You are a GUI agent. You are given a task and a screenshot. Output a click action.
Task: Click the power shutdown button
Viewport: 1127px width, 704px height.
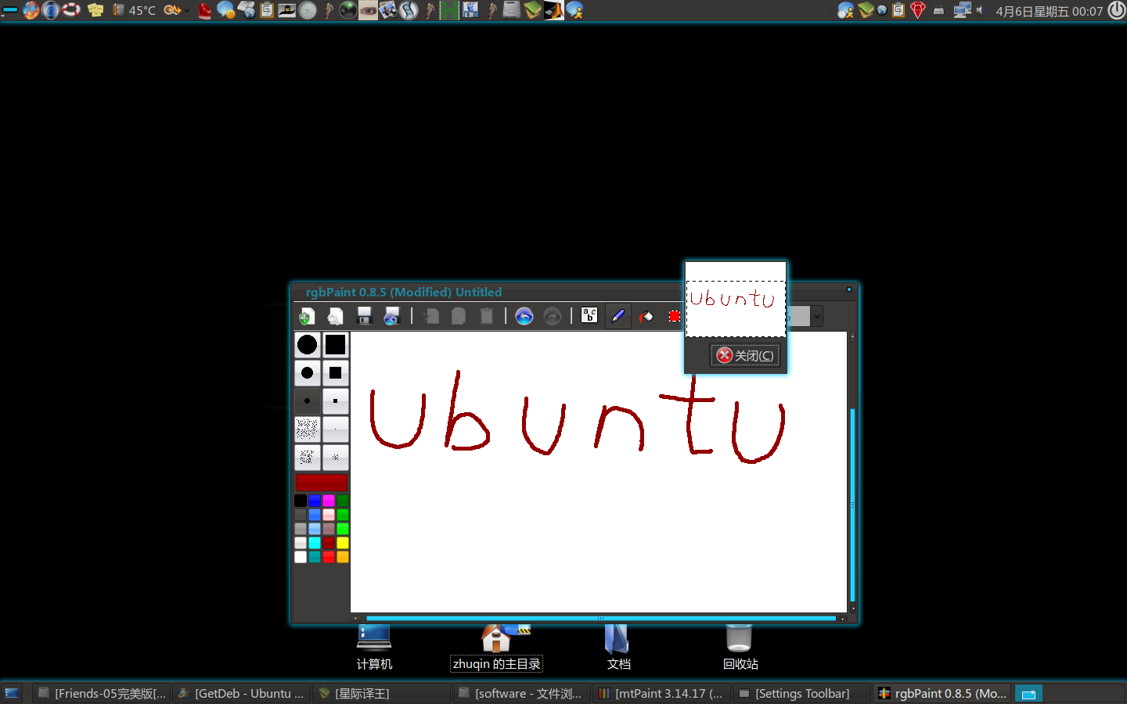(1116, 10)
